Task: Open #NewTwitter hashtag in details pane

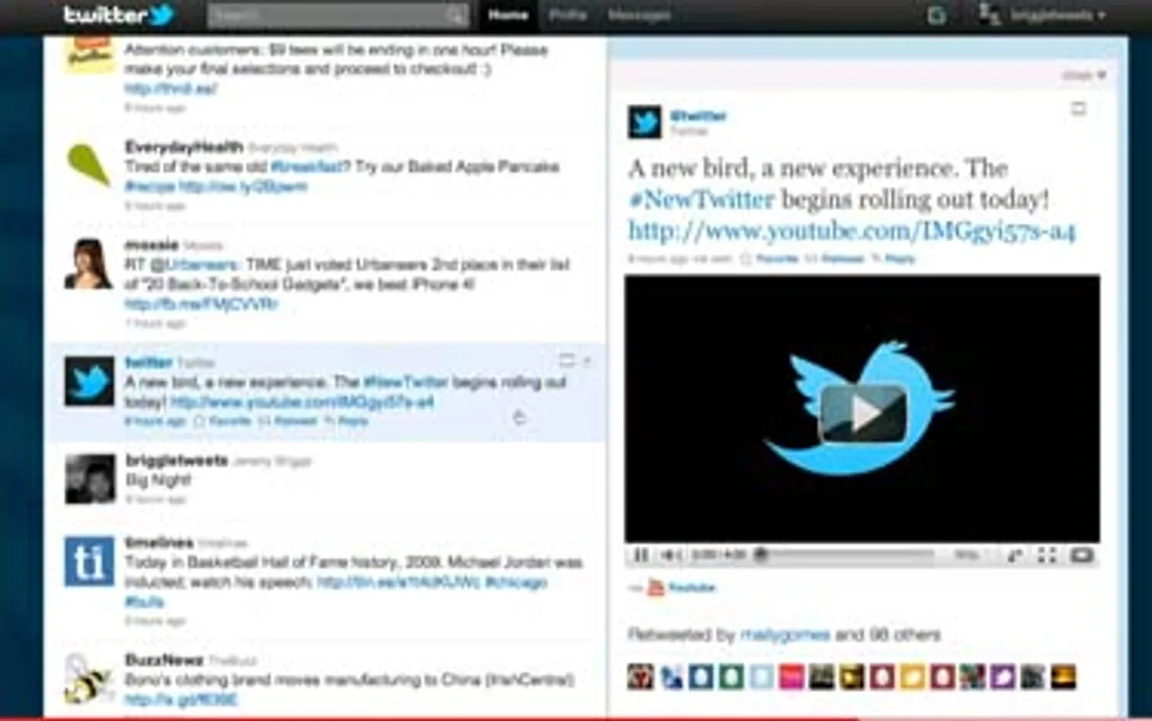Action: 701,200
